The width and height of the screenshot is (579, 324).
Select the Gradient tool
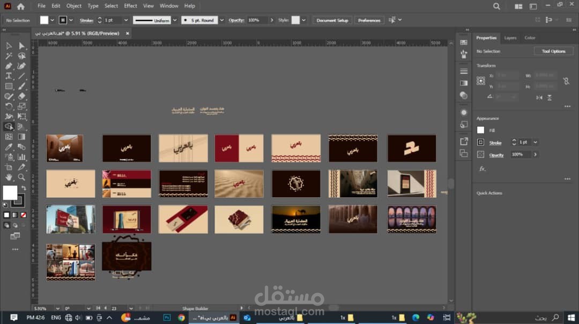[x=22, y=136]
